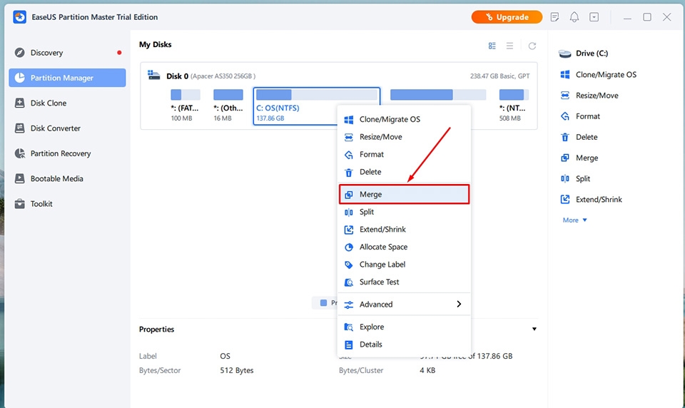The image size is (685, 408).
Task: Expand the More options in right panel
Action: pos(574,220)
